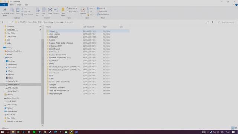Click SteamLibrary in the address breadcrumb
This screenshot has width=238, height=134.
(x=48, y=22)
